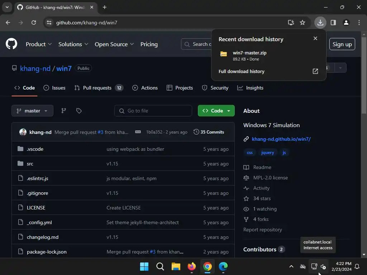Open new browser tab

pyautogui.click(x=105, y=7)
